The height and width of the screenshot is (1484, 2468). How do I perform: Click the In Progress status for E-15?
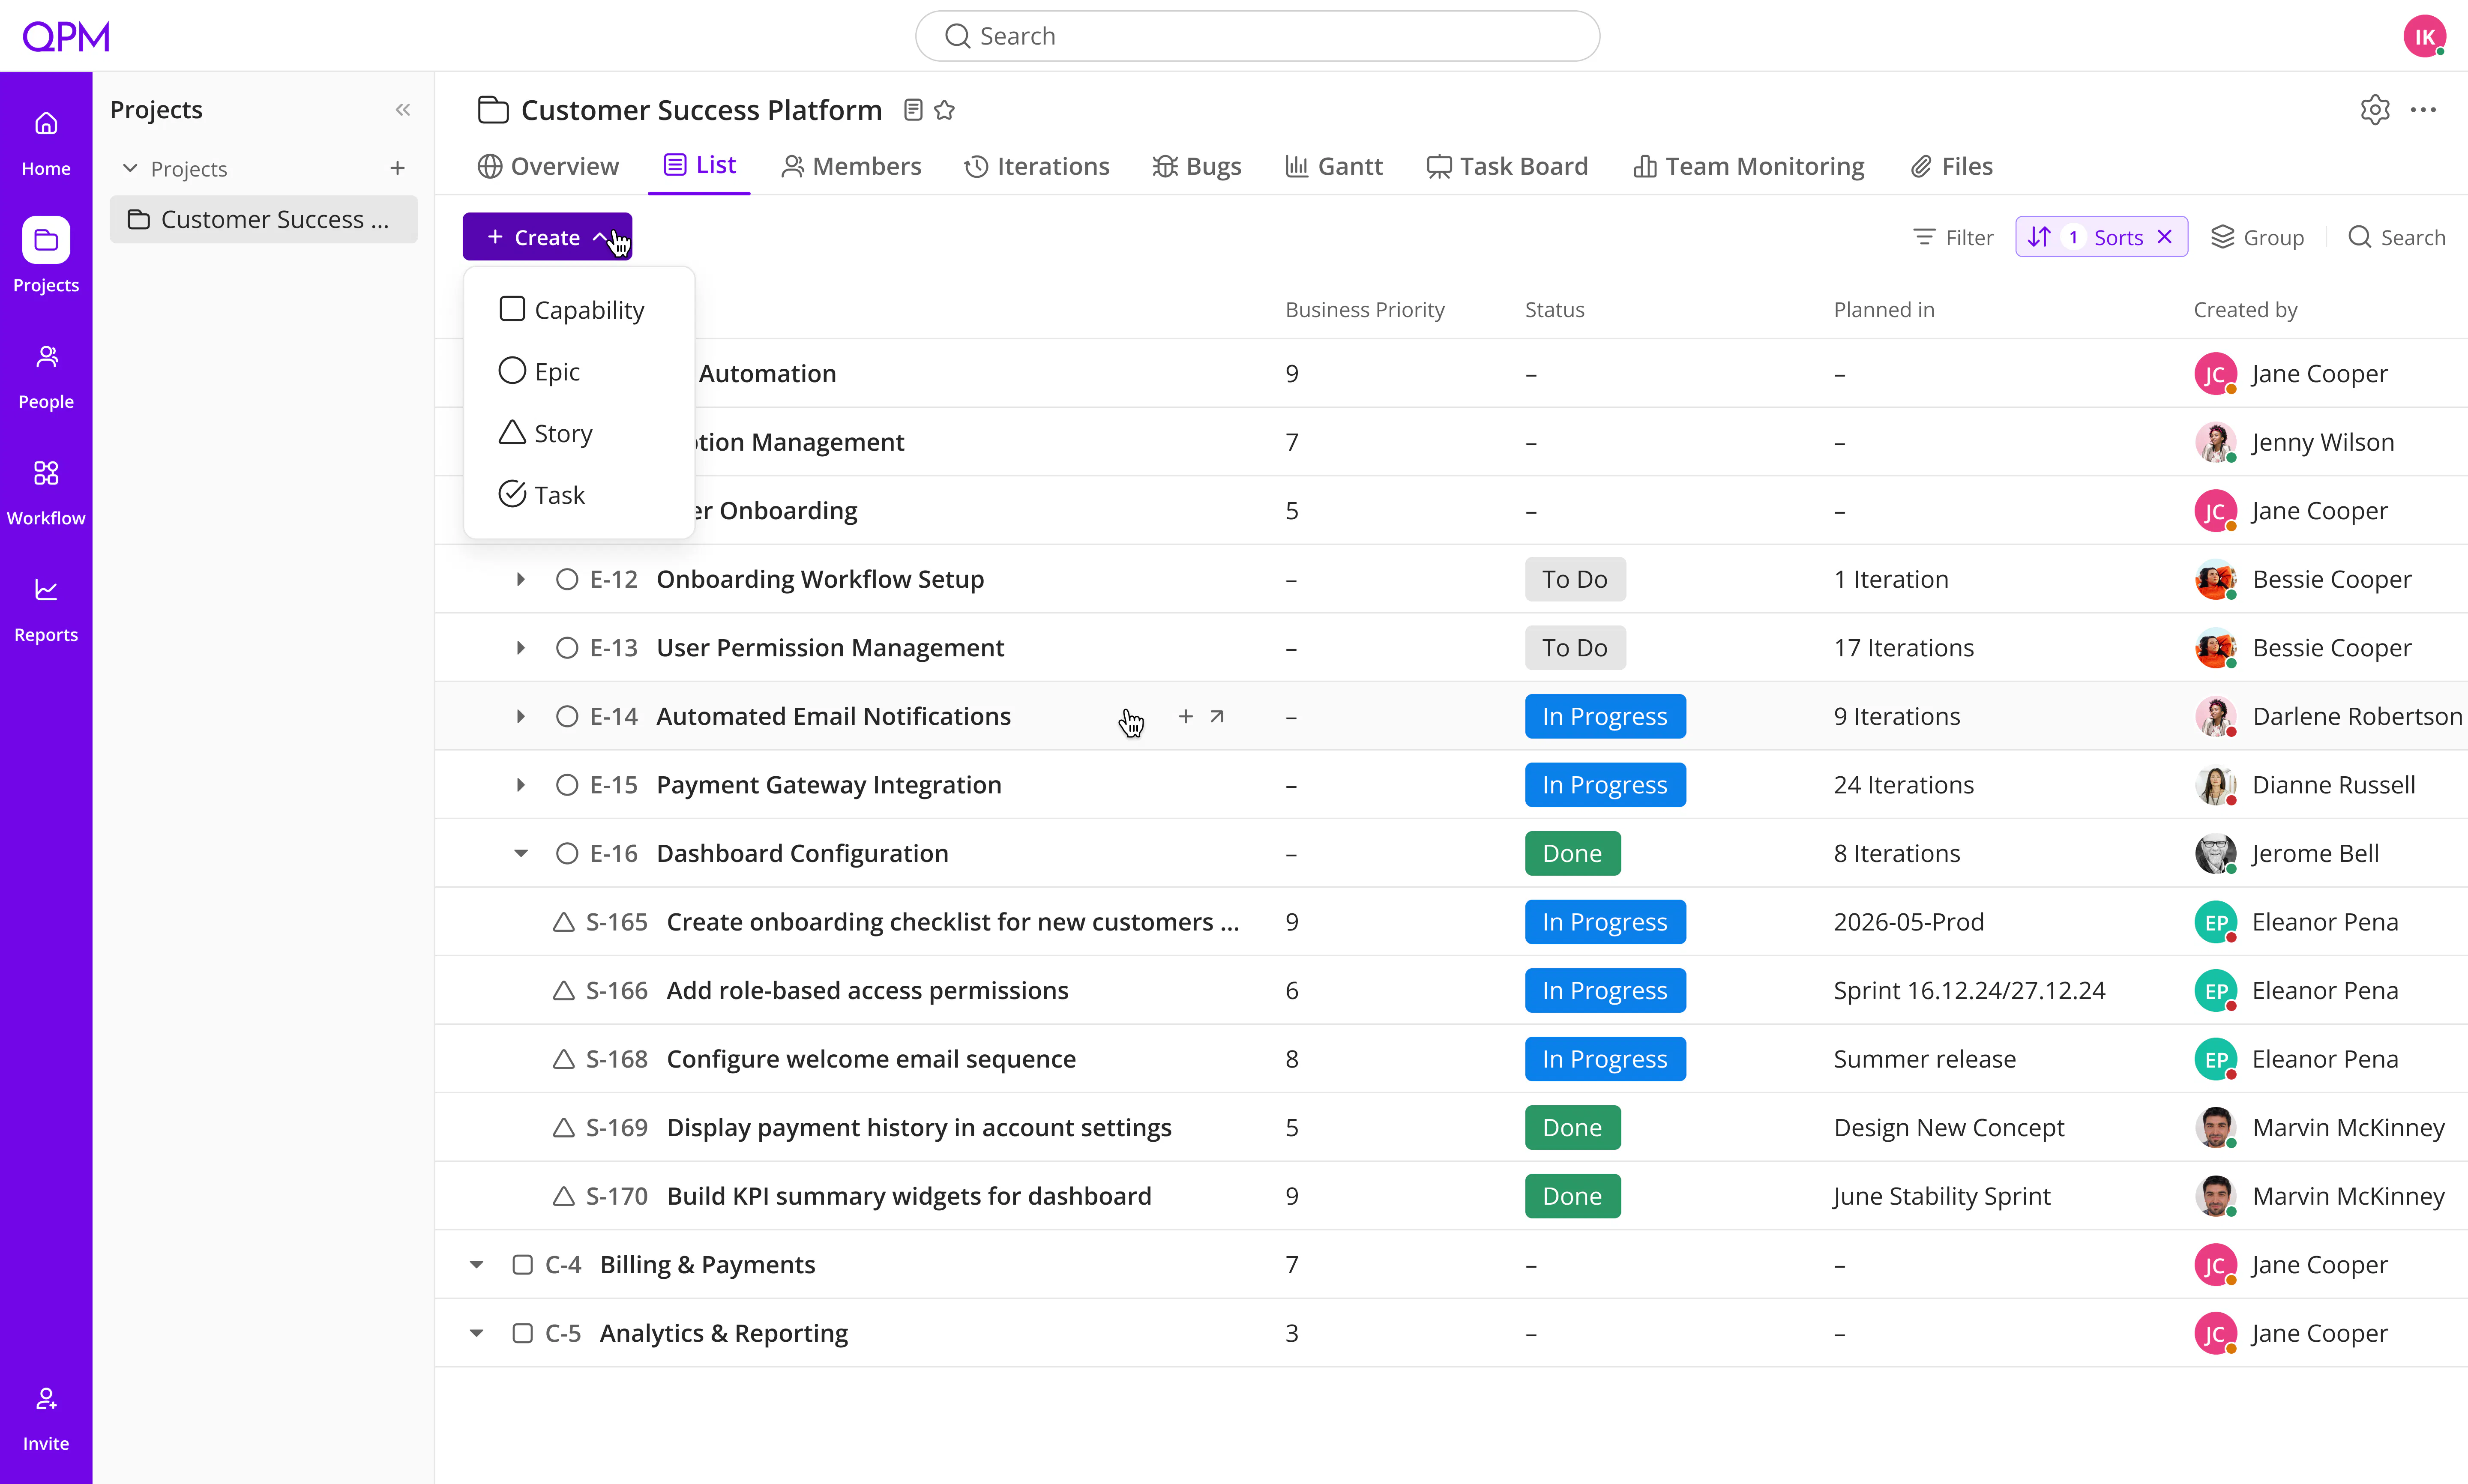[1605, 785]
